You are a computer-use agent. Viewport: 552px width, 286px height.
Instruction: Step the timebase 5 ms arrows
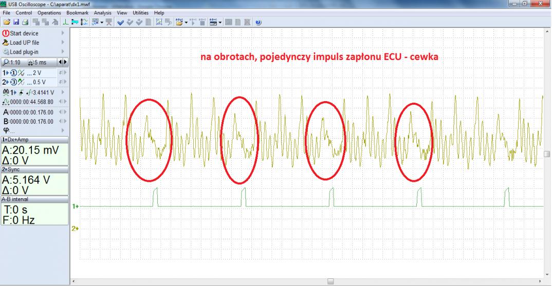point(62,62)
